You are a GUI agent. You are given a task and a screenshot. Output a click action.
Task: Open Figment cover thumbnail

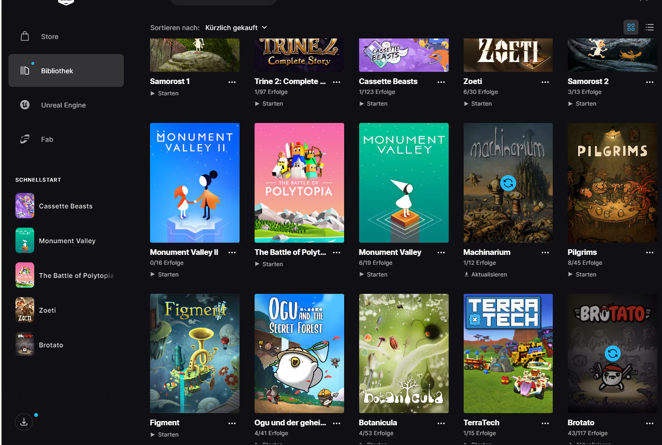pos(195,353)
